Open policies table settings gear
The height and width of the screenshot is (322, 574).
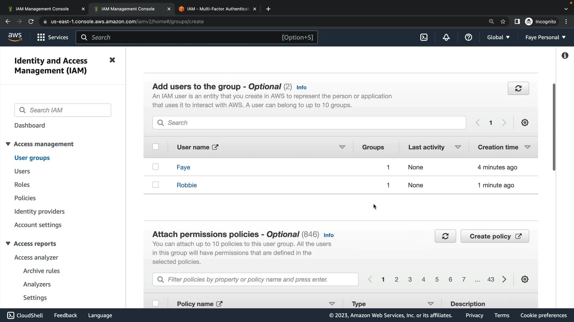tap(525, 279)
